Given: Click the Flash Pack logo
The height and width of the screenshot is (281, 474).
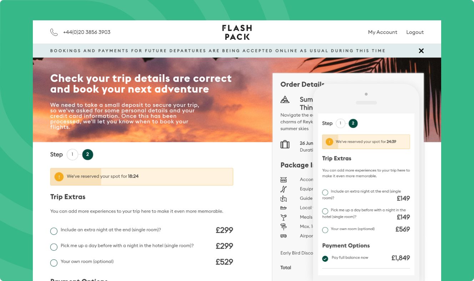Looking at the screenshot, I should pyautogui.click(x=237, y=32).
